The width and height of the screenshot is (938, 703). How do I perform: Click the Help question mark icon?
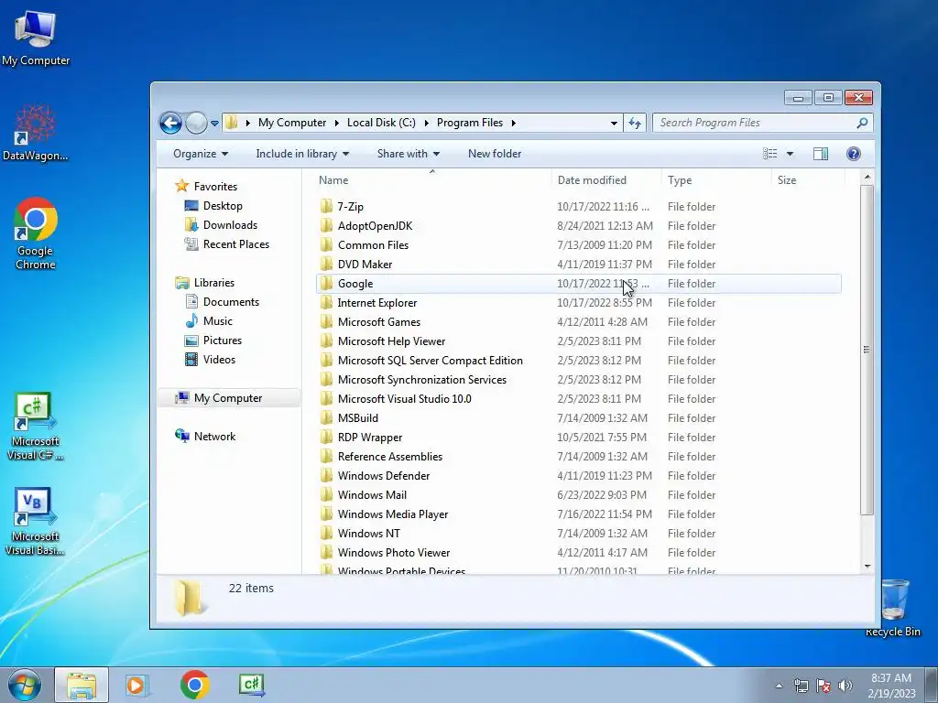(x=854, y=154)
